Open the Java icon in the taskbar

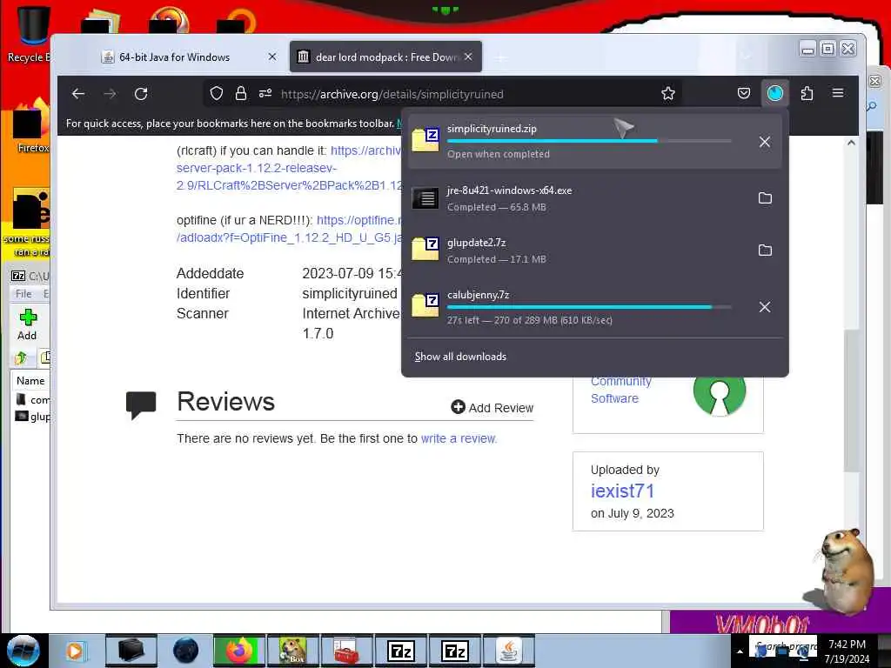509,651
